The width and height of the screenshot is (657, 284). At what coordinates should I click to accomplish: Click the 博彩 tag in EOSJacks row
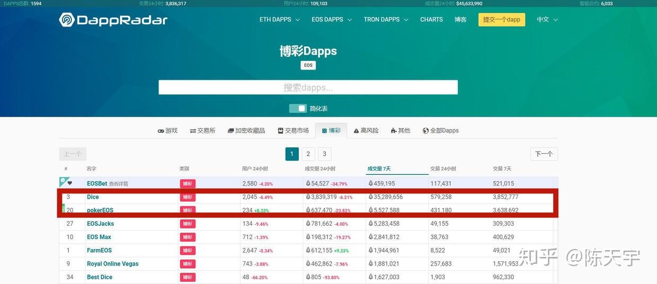[188, 224]
